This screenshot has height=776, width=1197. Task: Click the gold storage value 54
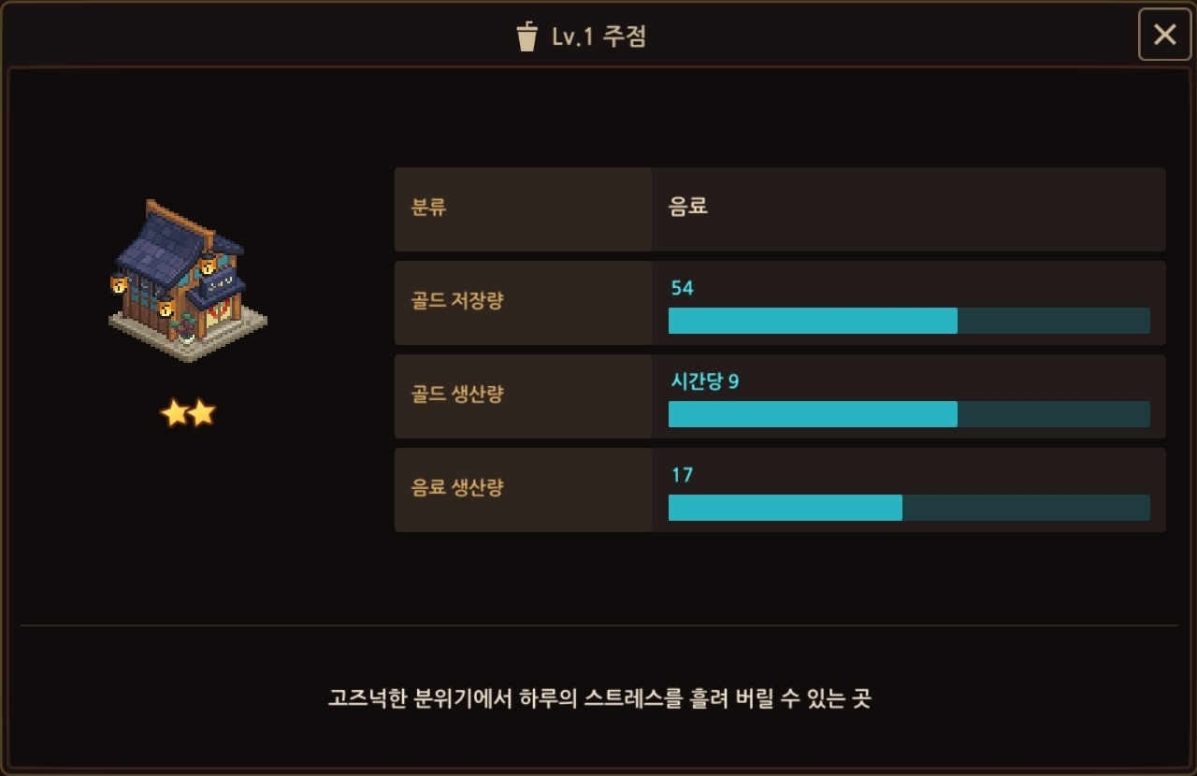pyautogui.click(x=683, y=288)
